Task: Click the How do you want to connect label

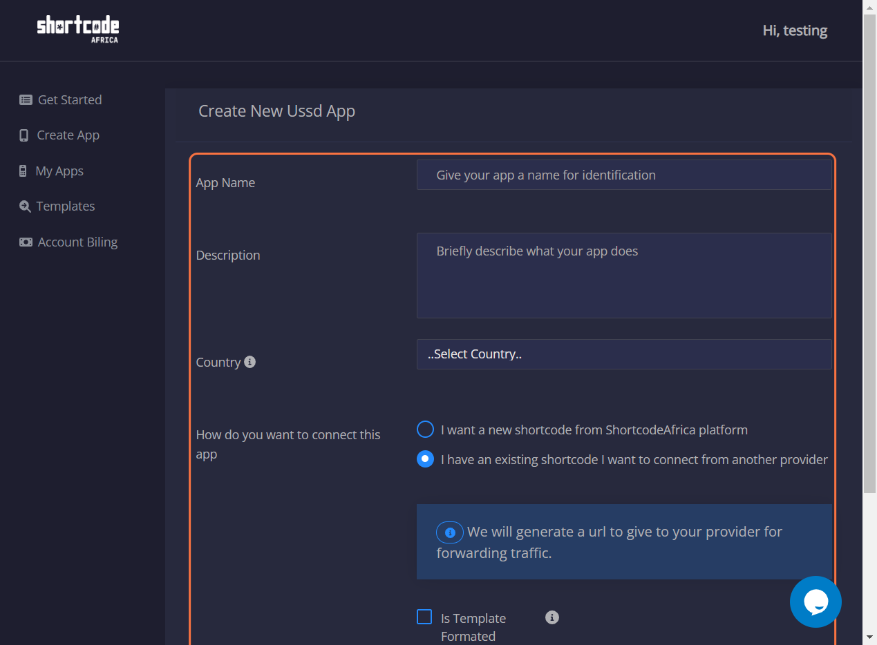Action: pos(288,445)
